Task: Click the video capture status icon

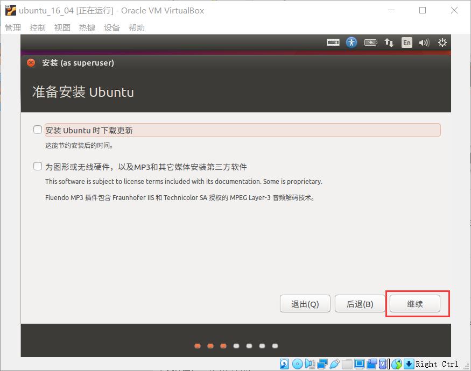Action: pos(372,364)
